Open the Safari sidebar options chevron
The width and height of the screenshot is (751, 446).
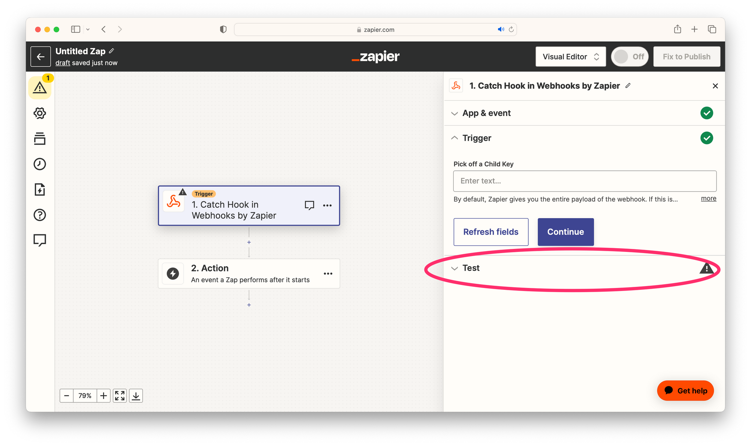(88, 29)
